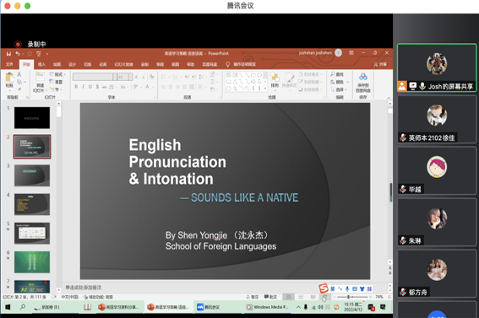This screenshot has width=479, height=318.
Task: Add a new slide with 新建幻灯片
Action: 40,82
